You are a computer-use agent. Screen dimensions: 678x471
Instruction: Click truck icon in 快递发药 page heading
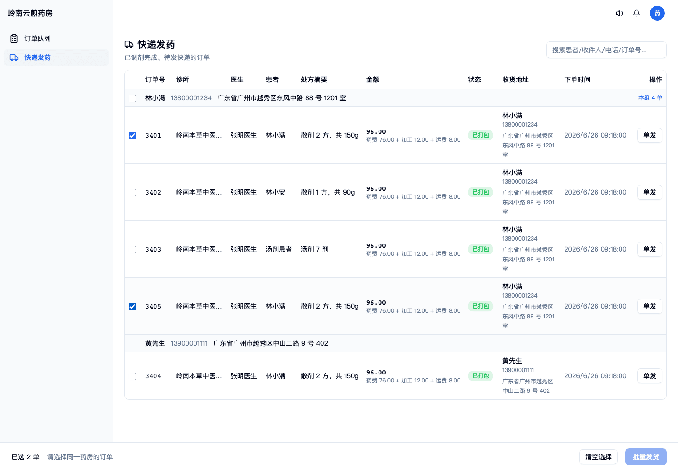click(x=129, y=44)
